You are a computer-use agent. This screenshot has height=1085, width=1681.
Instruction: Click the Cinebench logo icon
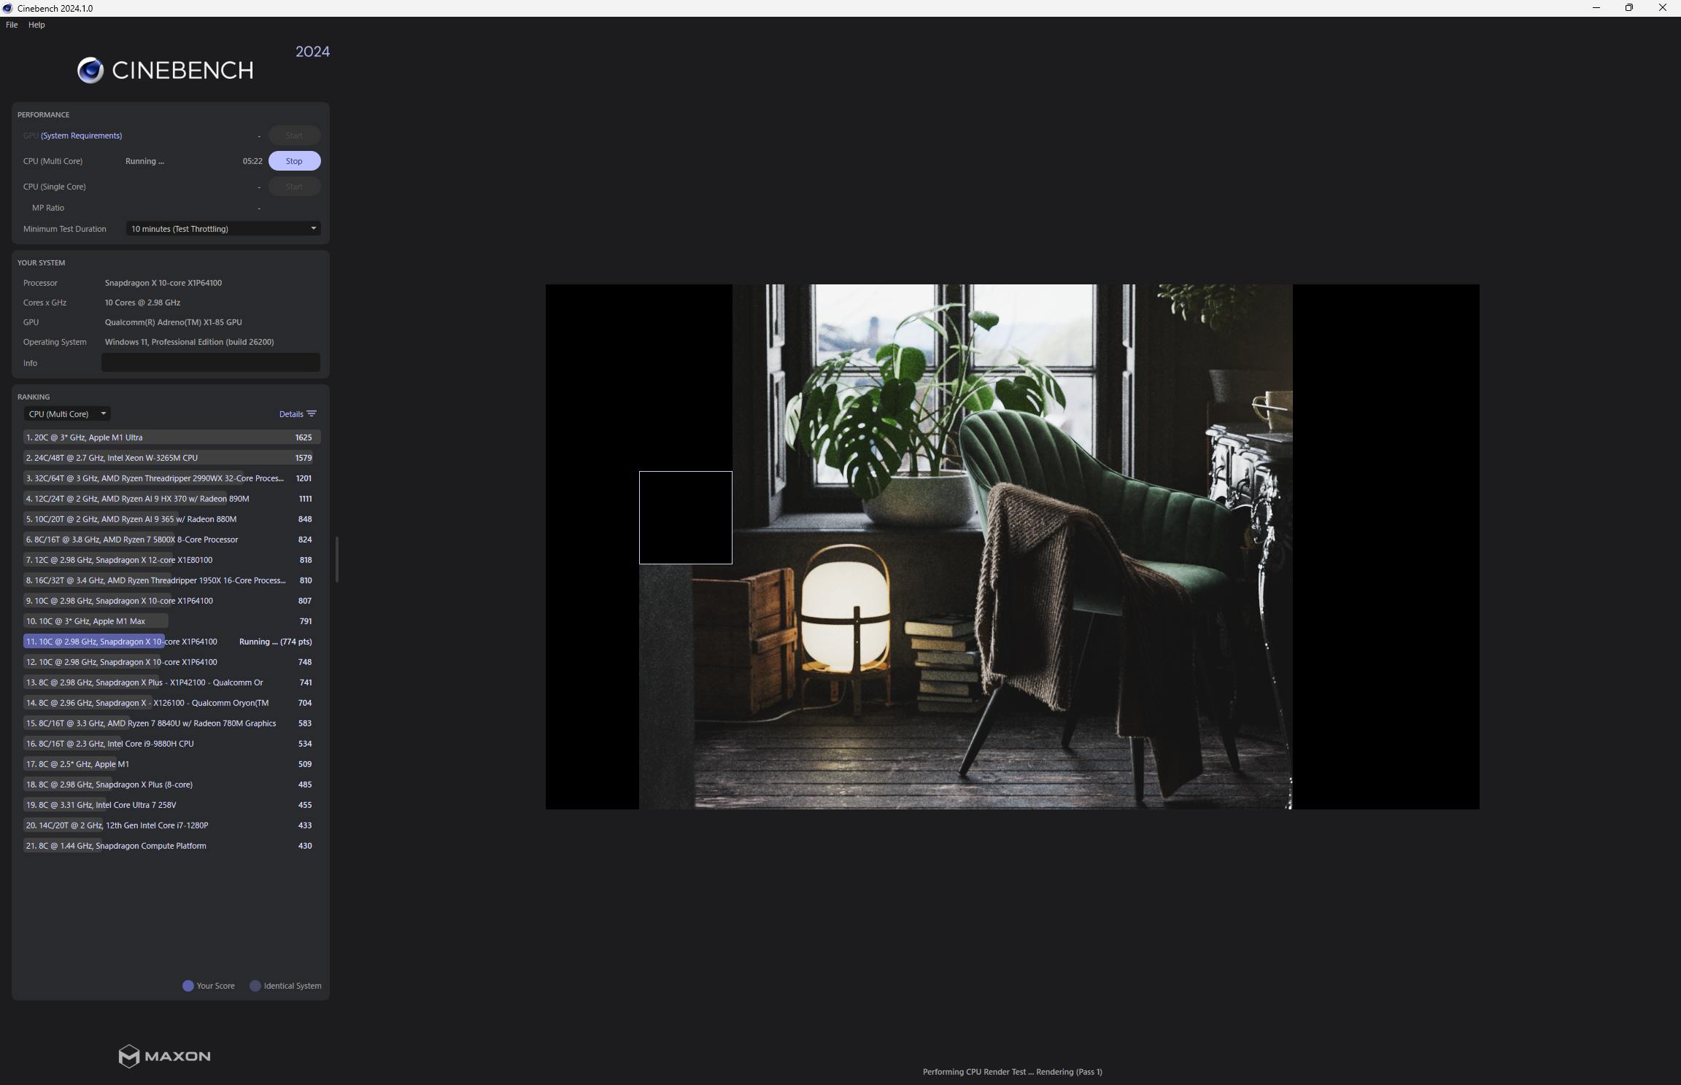(90, 70)
